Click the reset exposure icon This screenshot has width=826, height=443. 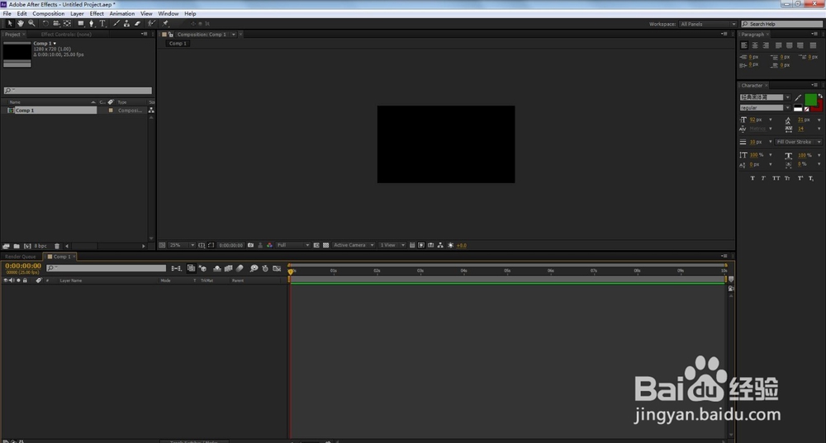pyautogui.click(x=450, y=245)
